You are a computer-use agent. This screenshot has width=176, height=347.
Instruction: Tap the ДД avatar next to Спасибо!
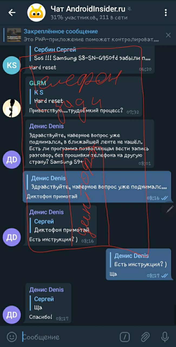click(12, 314)
